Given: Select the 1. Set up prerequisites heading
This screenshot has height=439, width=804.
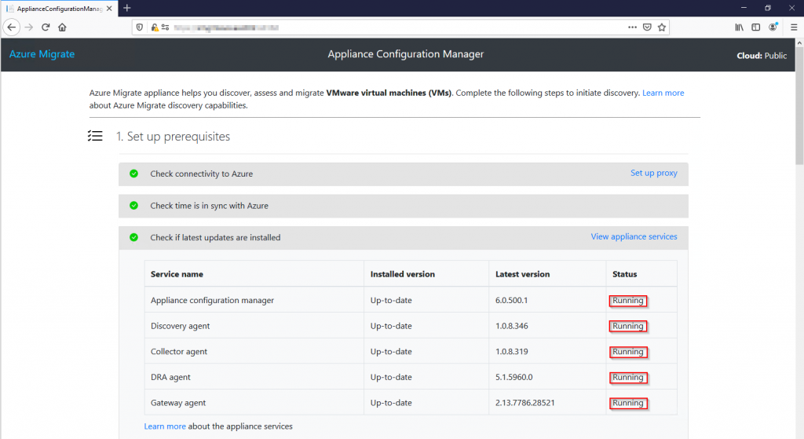Looking at the screenshot, I should (173, 137).
